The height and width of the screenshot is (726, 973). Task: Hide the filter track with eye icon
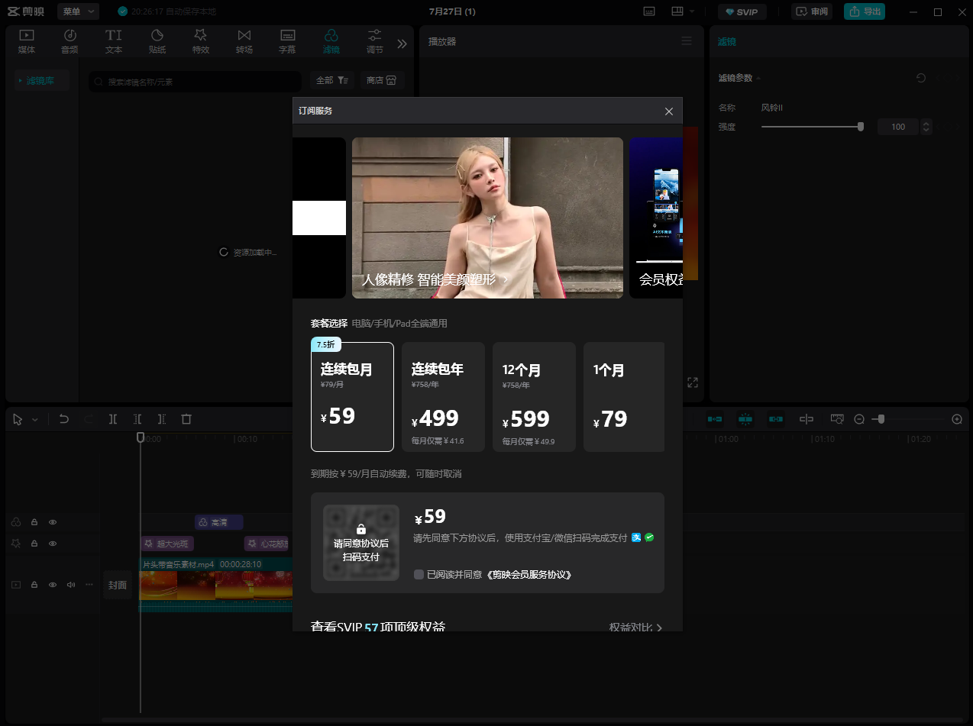pos(53,522)
